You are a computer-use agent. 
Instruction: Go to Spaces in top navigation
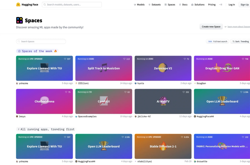tap(170, 5)
